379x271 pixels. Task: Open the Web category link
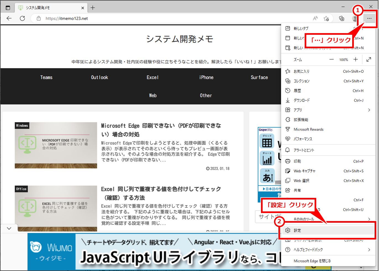(153, 95)
